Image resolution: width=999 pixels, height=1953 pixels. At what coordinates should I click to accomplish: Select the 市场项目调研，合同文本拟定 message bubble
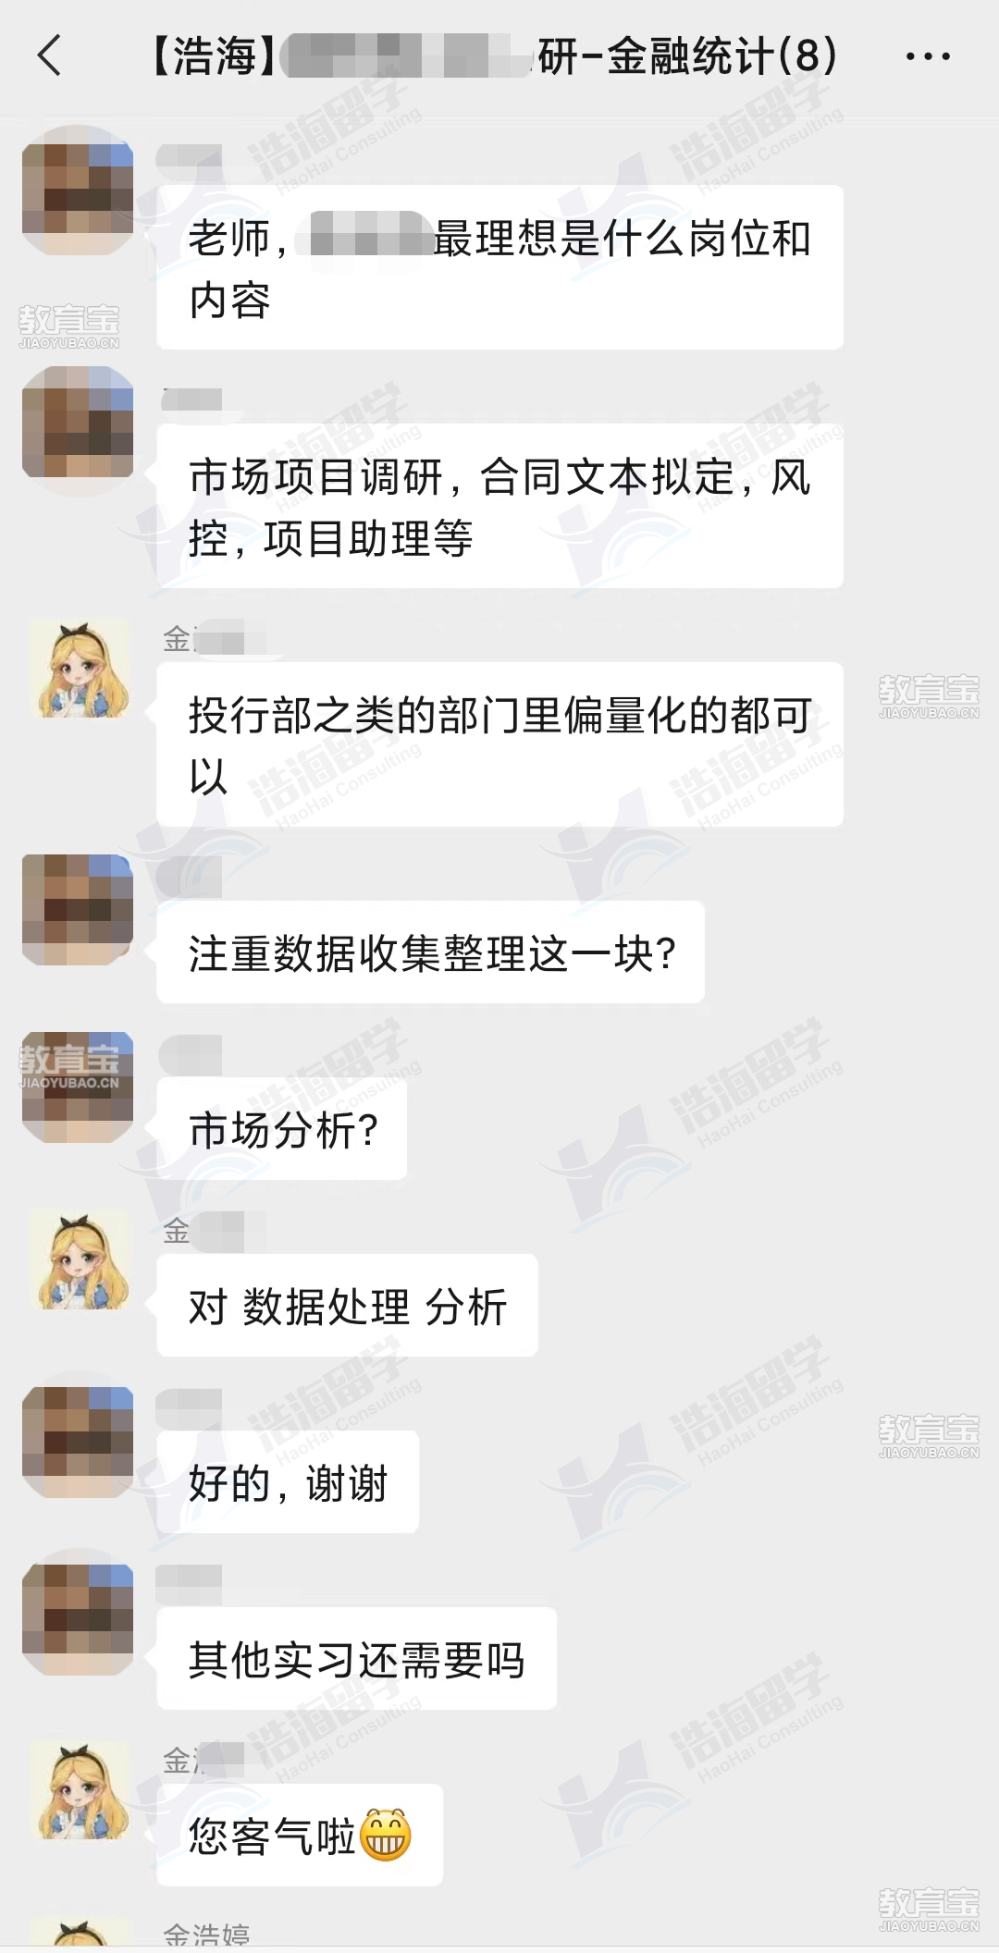(x=499, y=506)
